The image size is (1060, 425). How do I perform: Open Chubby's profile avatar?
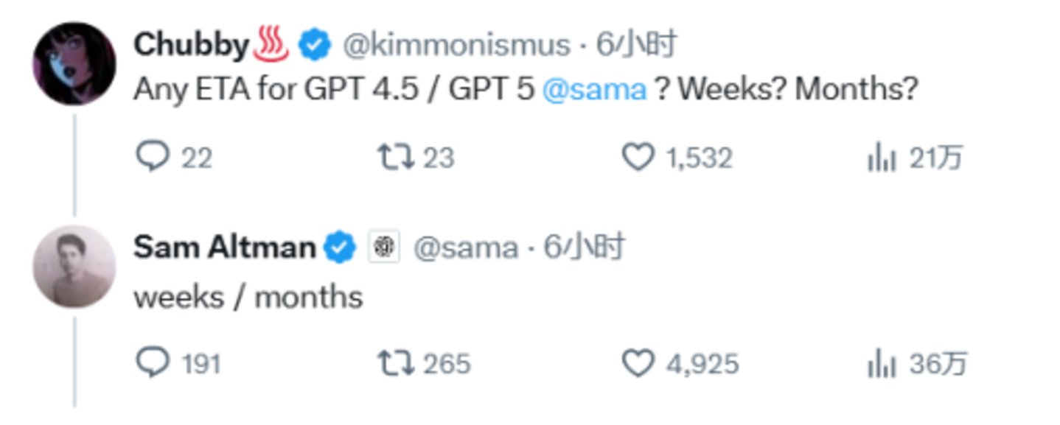pyautogui.click(x=74, y=63)
